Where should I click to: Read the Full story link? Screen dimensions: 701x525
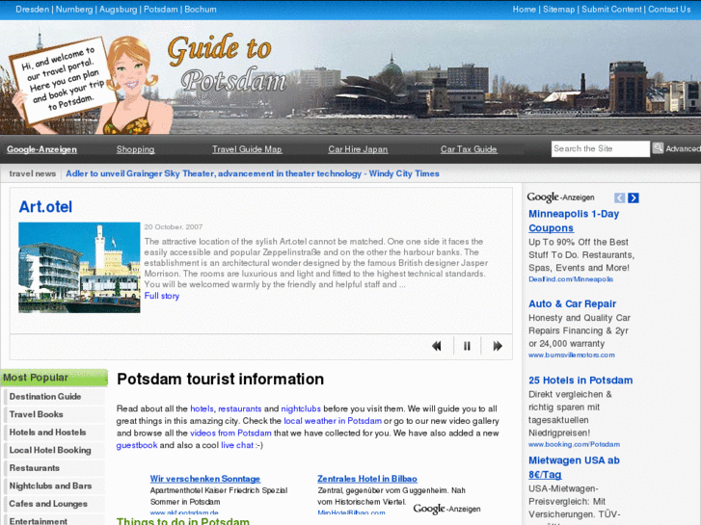click(162, 296)
